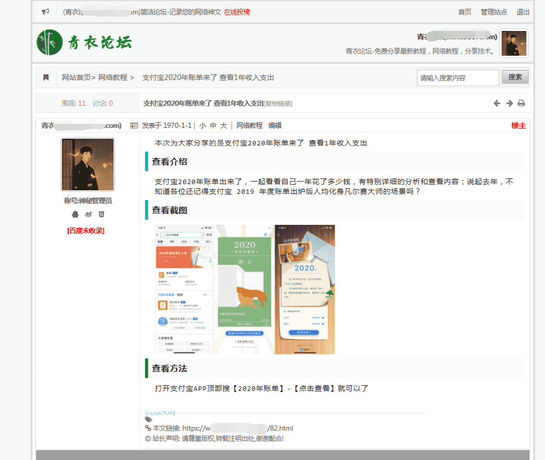The width and height of the screenshot is (545, 460).
Task: Open the author's Weibo icon
Action: (x=88, y=215)
